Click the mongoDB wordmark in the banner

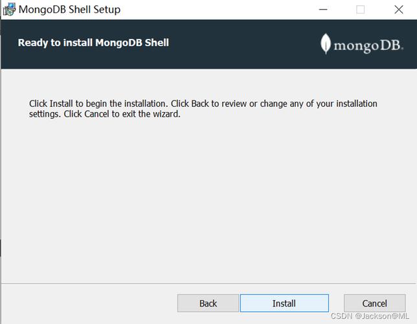(x=368, y=46)
